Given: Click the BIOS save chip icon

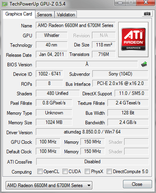Looking at the screenshot, I should click(x=144, y=64).
